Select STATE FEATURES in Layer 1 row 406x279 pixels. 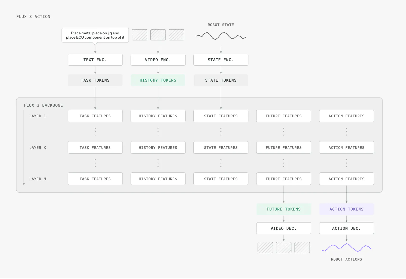(221, 116)
